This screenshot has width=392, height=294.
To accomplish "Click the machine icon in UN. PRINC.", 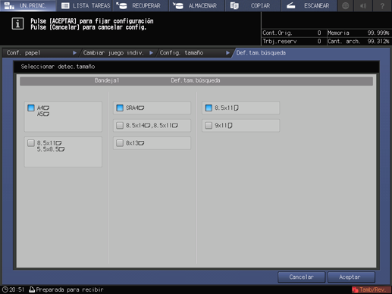I will click(9, 5).
